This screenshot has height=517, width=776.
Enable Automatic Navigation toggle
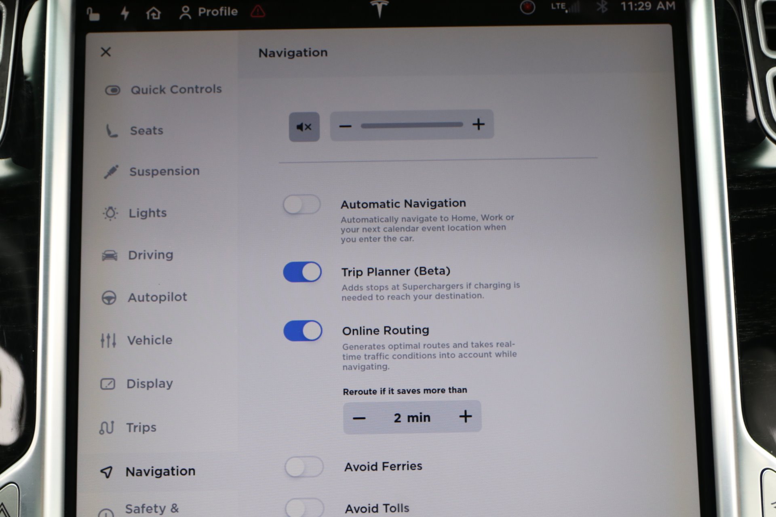point(302,205)
